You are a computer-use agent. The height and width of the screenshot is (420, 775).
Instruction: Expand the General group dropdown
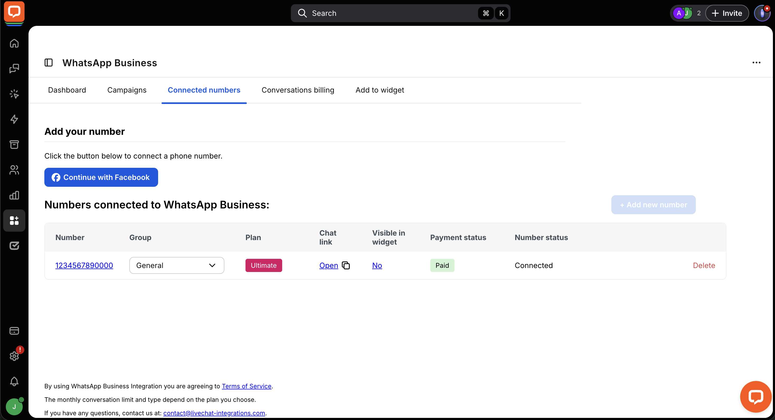tap(177, 265)
